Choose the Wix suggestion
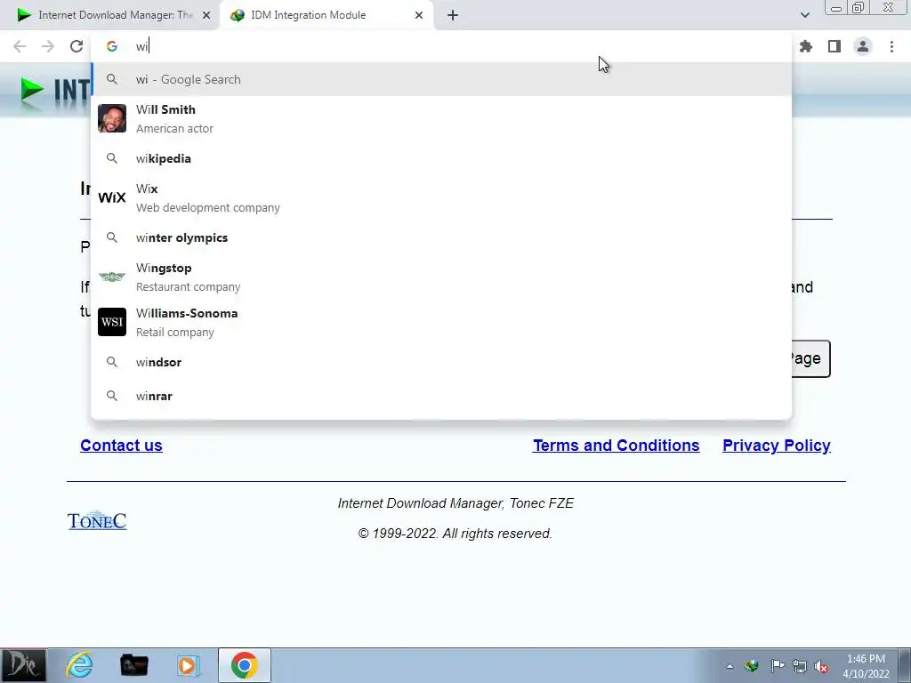Viewport: 911px width, 683px height. pos(441,197)
